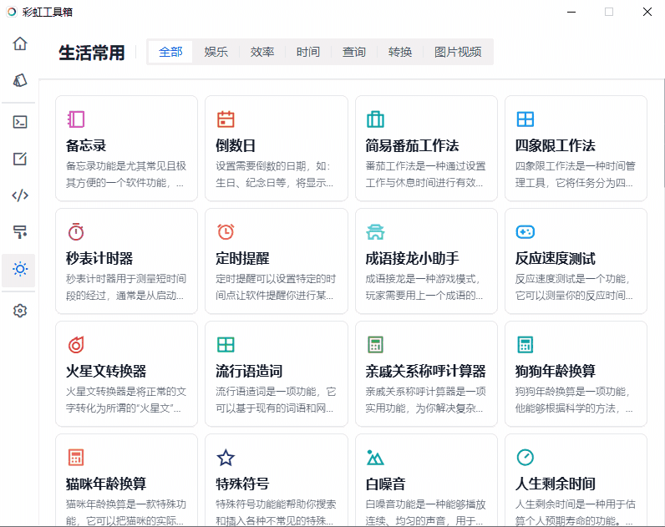Select the 图片视频 tab
The image size is (665, 527).
[x=457, y=52]
